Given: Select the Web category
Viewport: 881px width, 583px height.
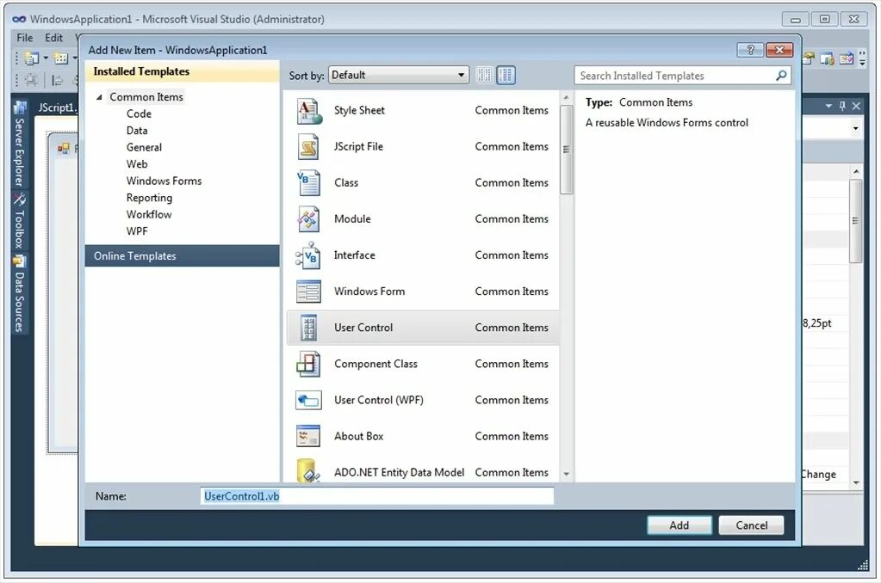Looking at the screenshot, I should (137, 164).
